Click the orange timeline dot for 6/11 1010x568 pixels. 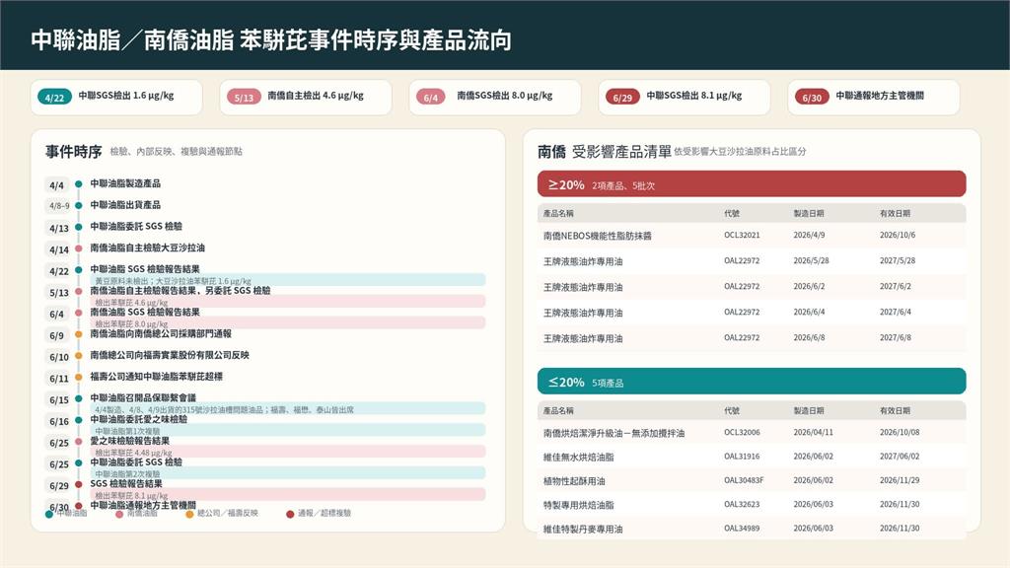pyautogui.click(x=79, y=378)
